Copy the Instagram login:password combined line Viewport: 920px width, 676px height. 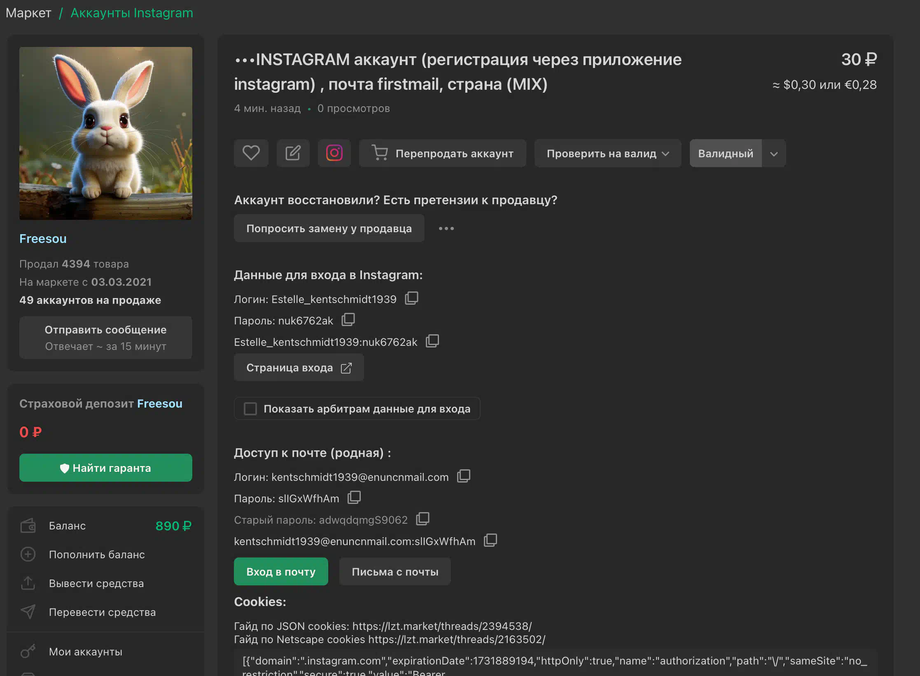point(432,341)
